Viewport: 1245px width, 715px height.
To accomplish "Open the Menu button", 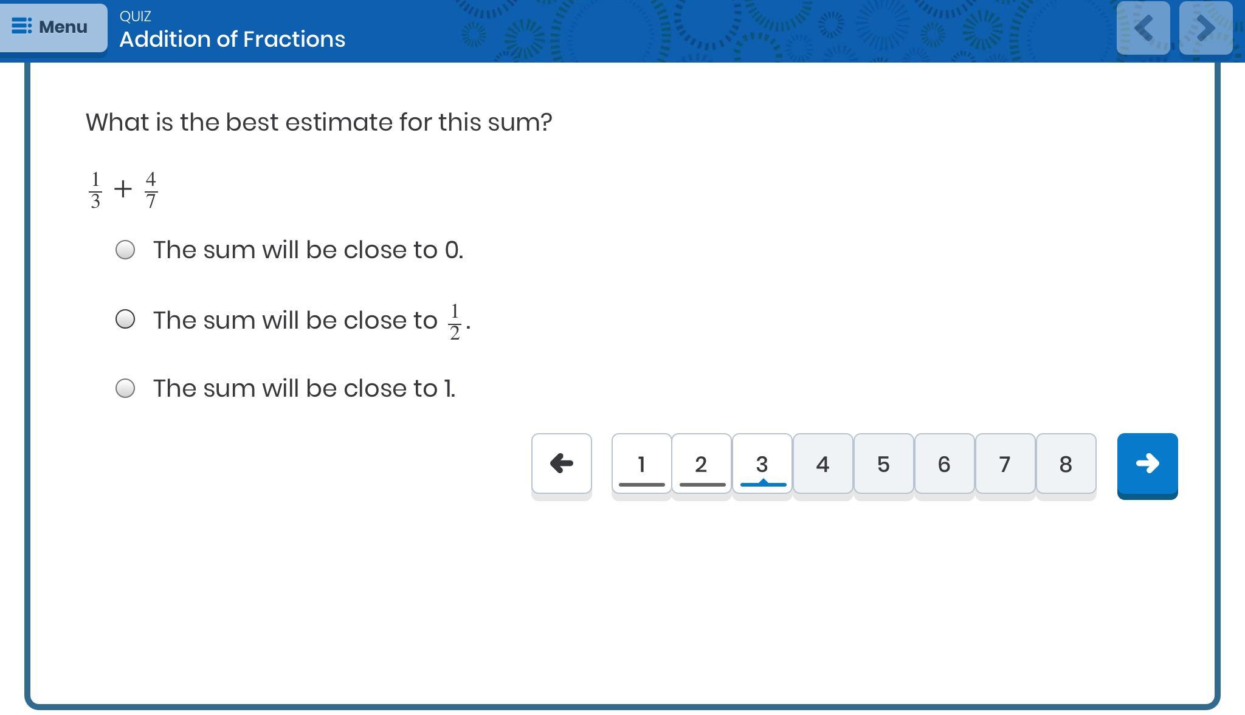I will coord(53,27).
